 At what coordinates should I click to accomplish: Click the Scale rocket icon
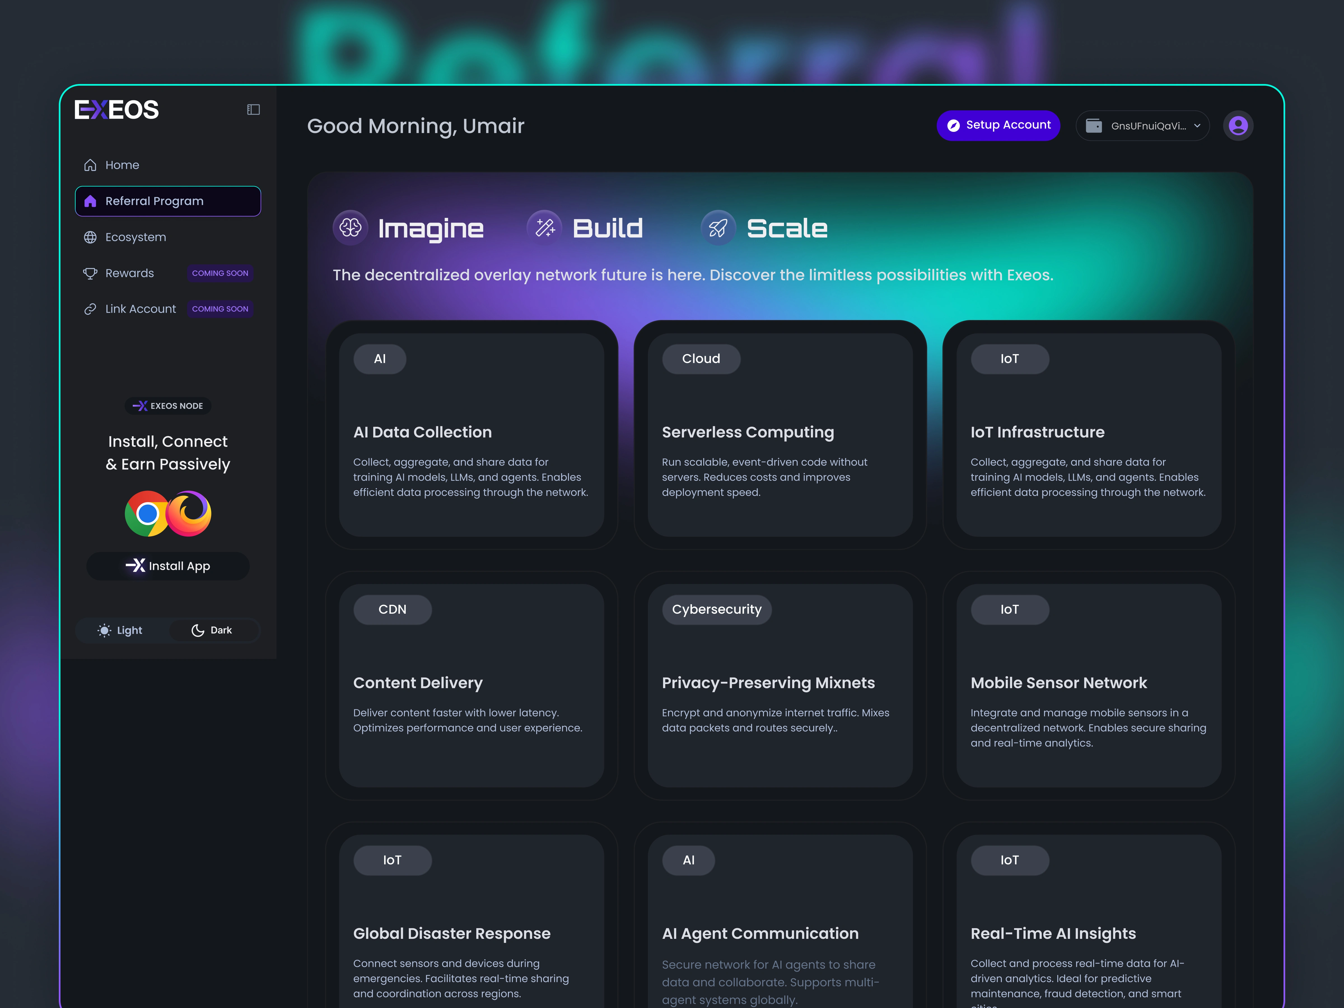coord(718,228)
